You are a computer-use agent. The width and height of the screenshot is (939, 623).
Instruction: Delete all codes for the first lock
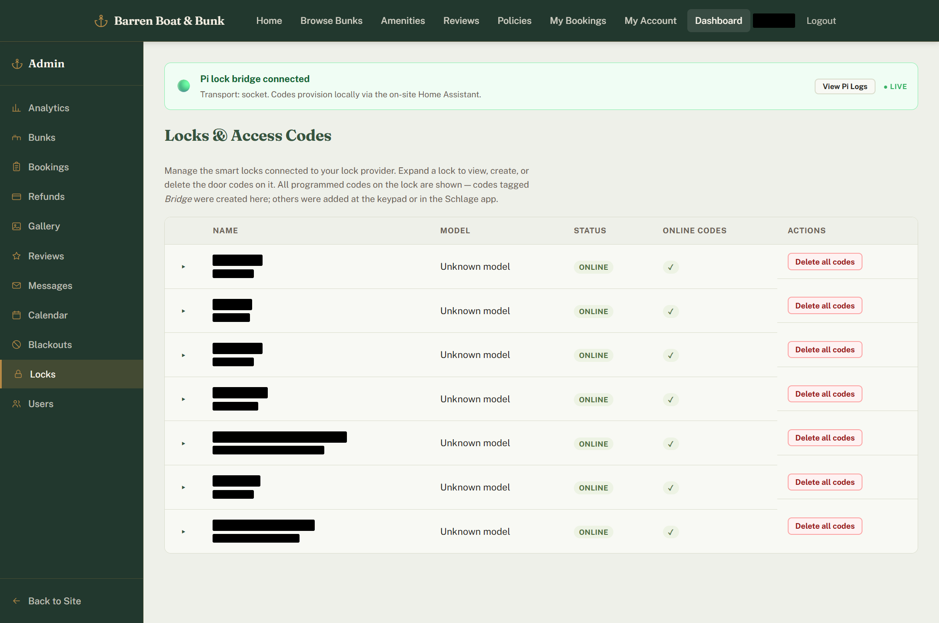tap(825, 262)
